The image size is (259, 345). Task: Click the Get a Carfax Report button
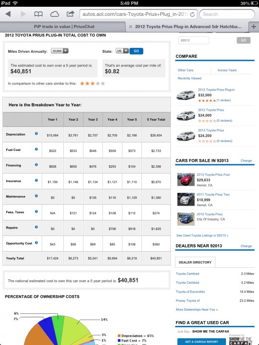(x=201, y=342)
